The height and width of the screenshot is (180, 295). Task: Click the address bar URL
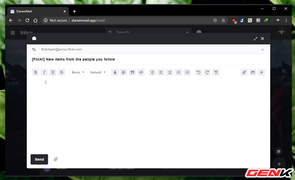88,20
